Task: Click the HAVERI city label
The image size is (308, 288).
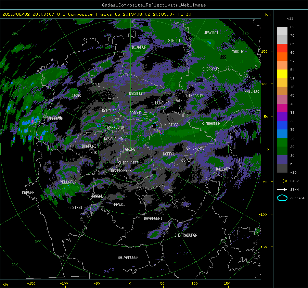Action: (x=119, y=204)
